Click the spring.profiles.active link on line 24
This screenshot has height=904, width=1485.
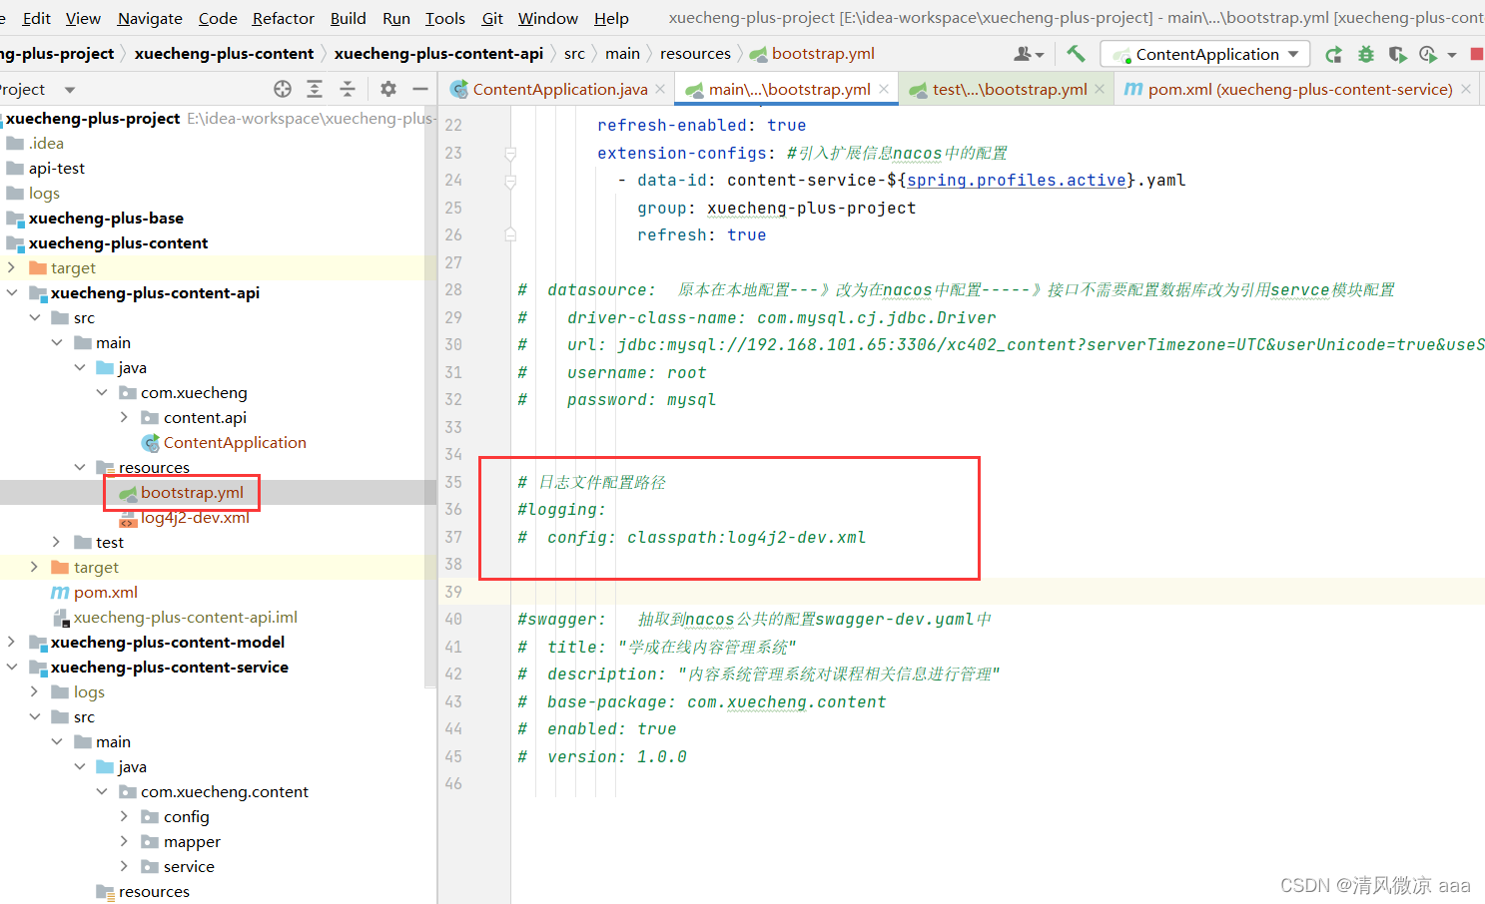pyautogui.click(x=1016, y=181)
